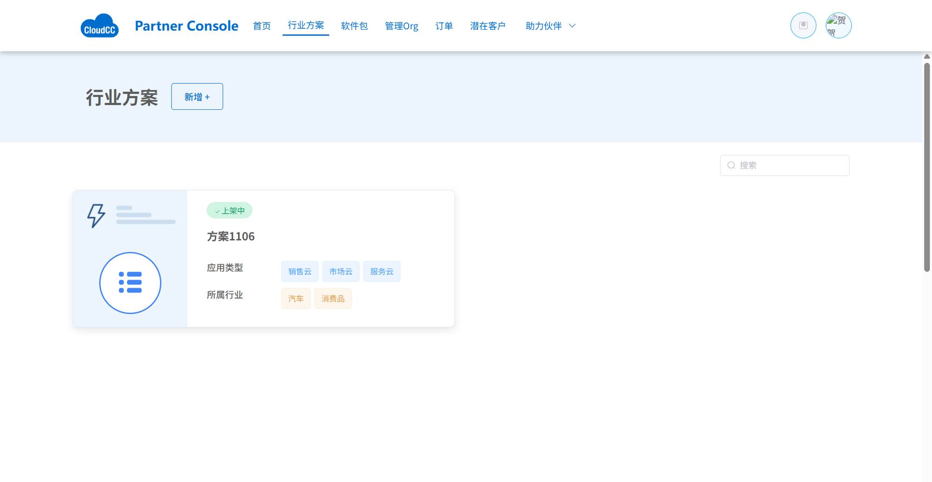Go to 软件包 menu item
The image size is (932, 482).
click(354, 26)
